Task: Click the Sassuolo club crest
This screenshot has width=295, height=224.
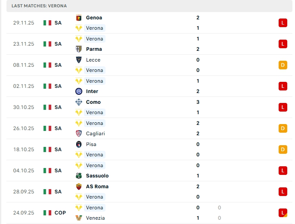Action: point(78,176)
